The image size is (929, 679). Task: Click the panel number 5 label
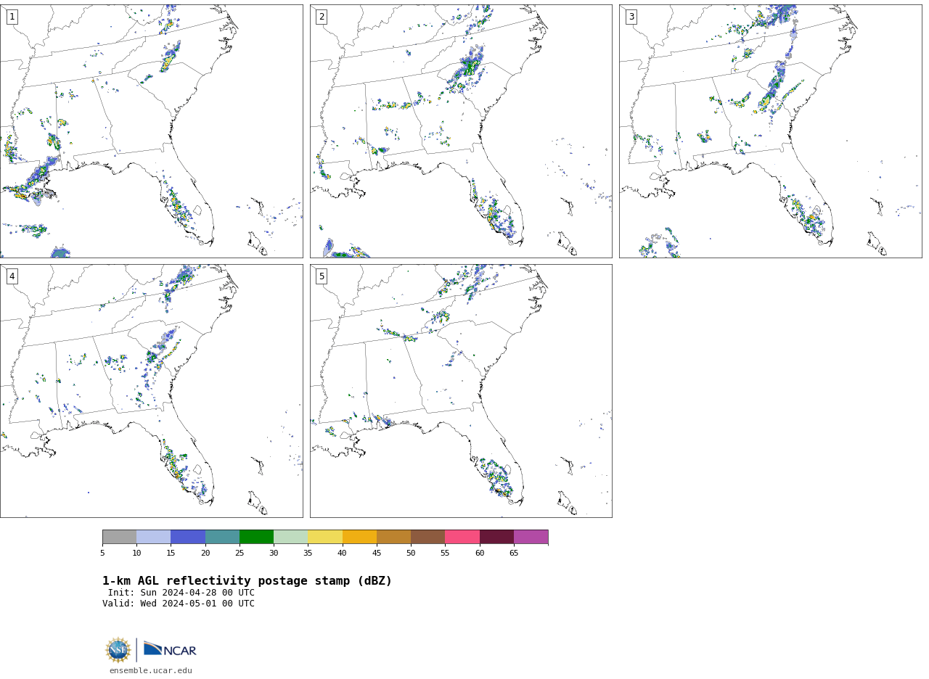pyautogui.click(x=322, y=276)
